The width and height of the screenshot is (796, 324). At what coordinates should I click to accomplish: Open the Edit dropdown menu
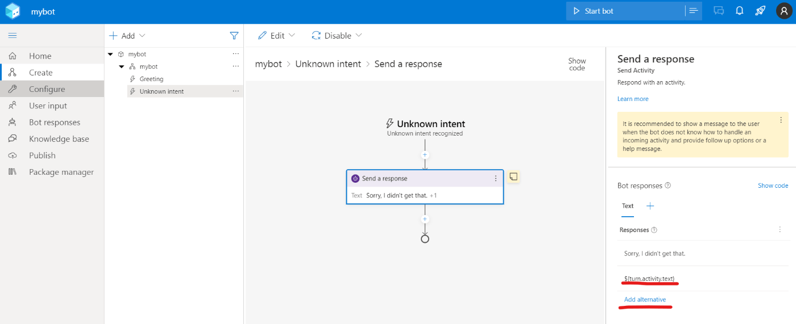(277, 36)
